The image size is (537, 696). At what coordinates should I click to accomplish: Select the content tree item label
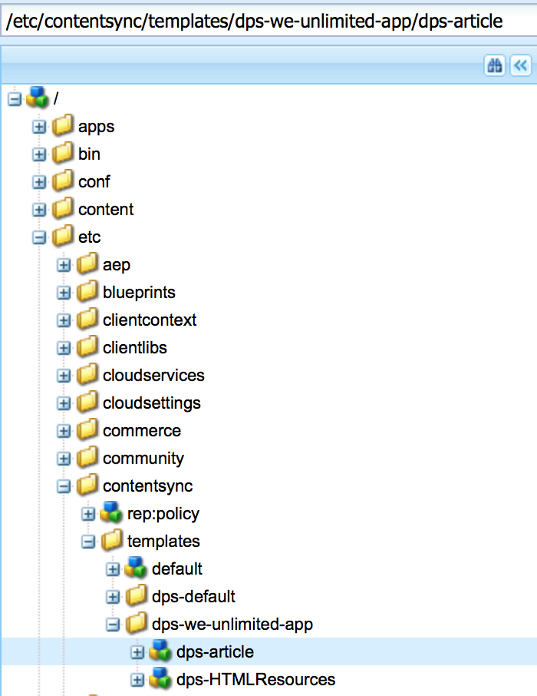point(106,210)
